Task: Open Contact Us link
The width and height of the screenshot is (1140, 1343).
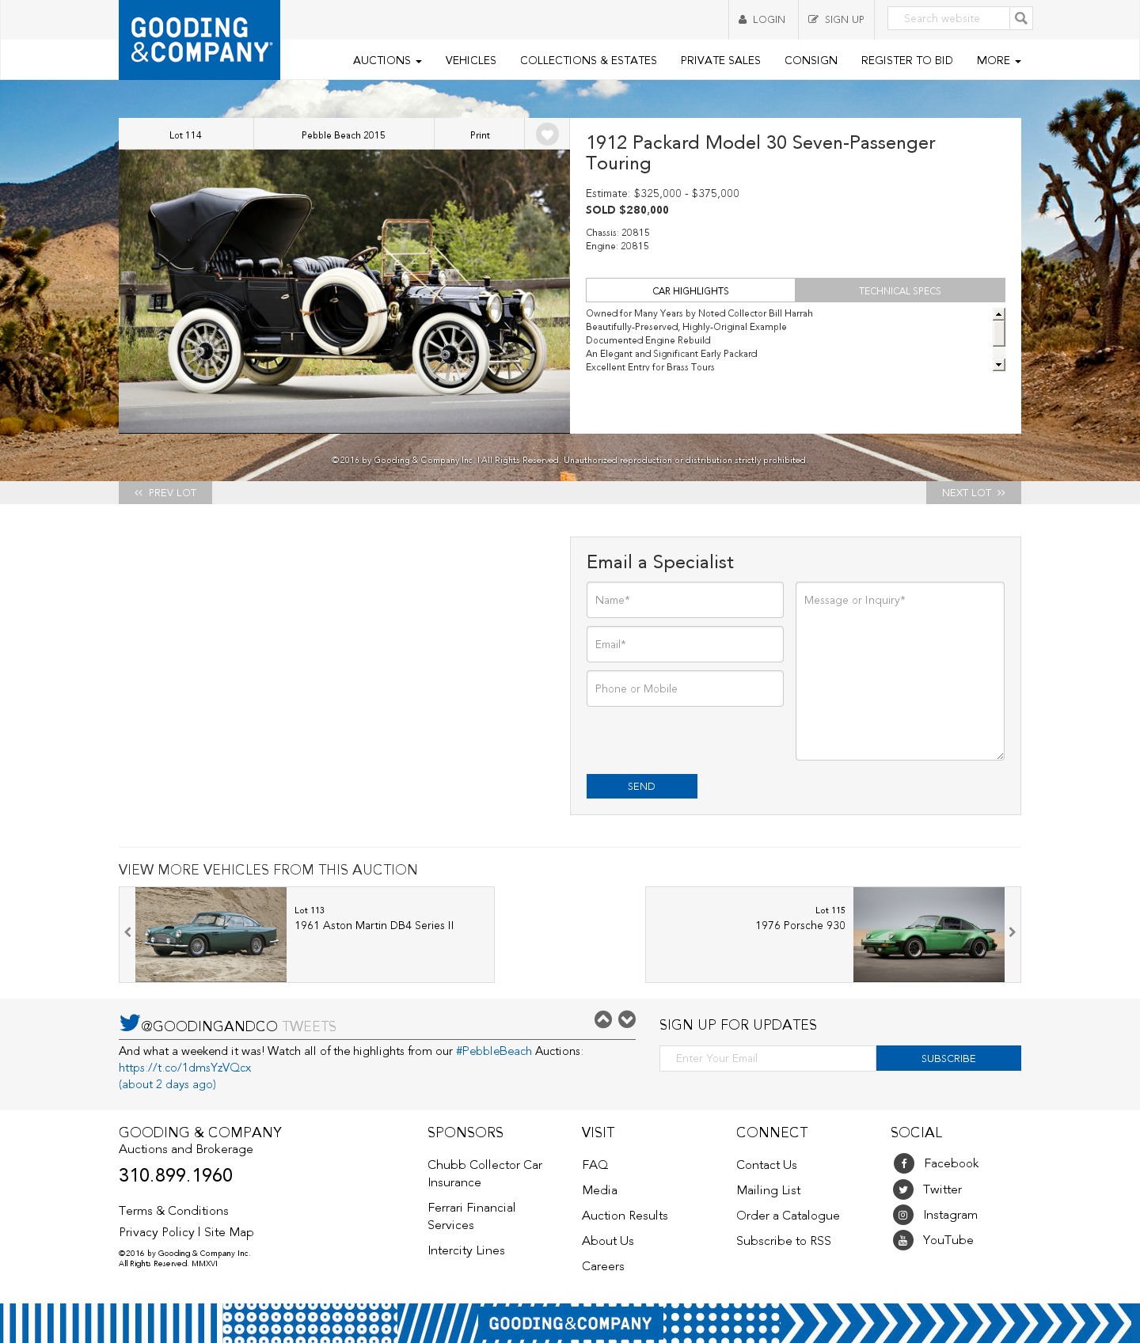Action: tap(766, 1165)
